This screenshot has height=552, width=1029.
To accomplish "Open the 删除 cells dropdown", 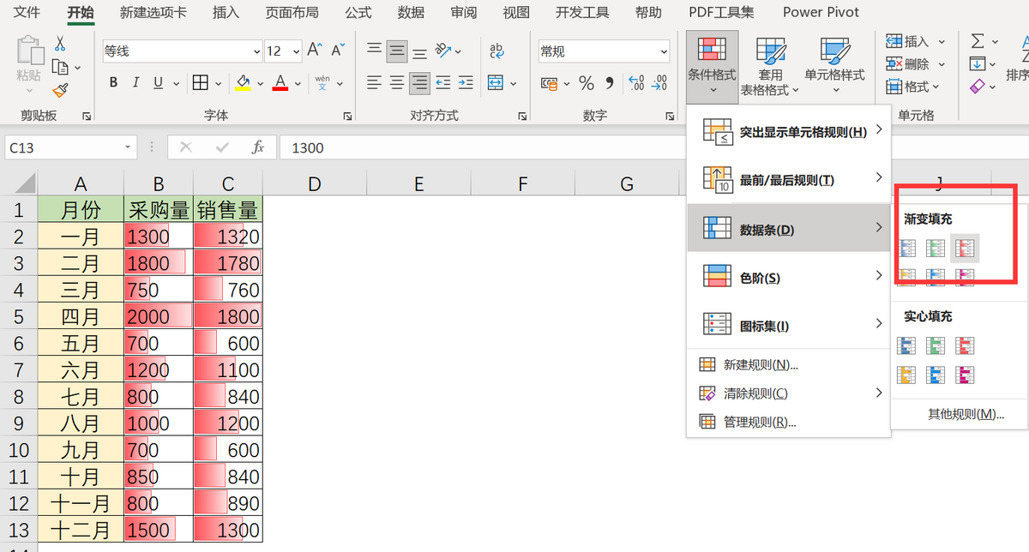I will pyautogui.click(x=916, y=64).
